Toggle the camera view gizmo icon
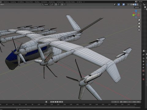Image resolution: width=147 pixels, height=110 pixels. (139, 27)
